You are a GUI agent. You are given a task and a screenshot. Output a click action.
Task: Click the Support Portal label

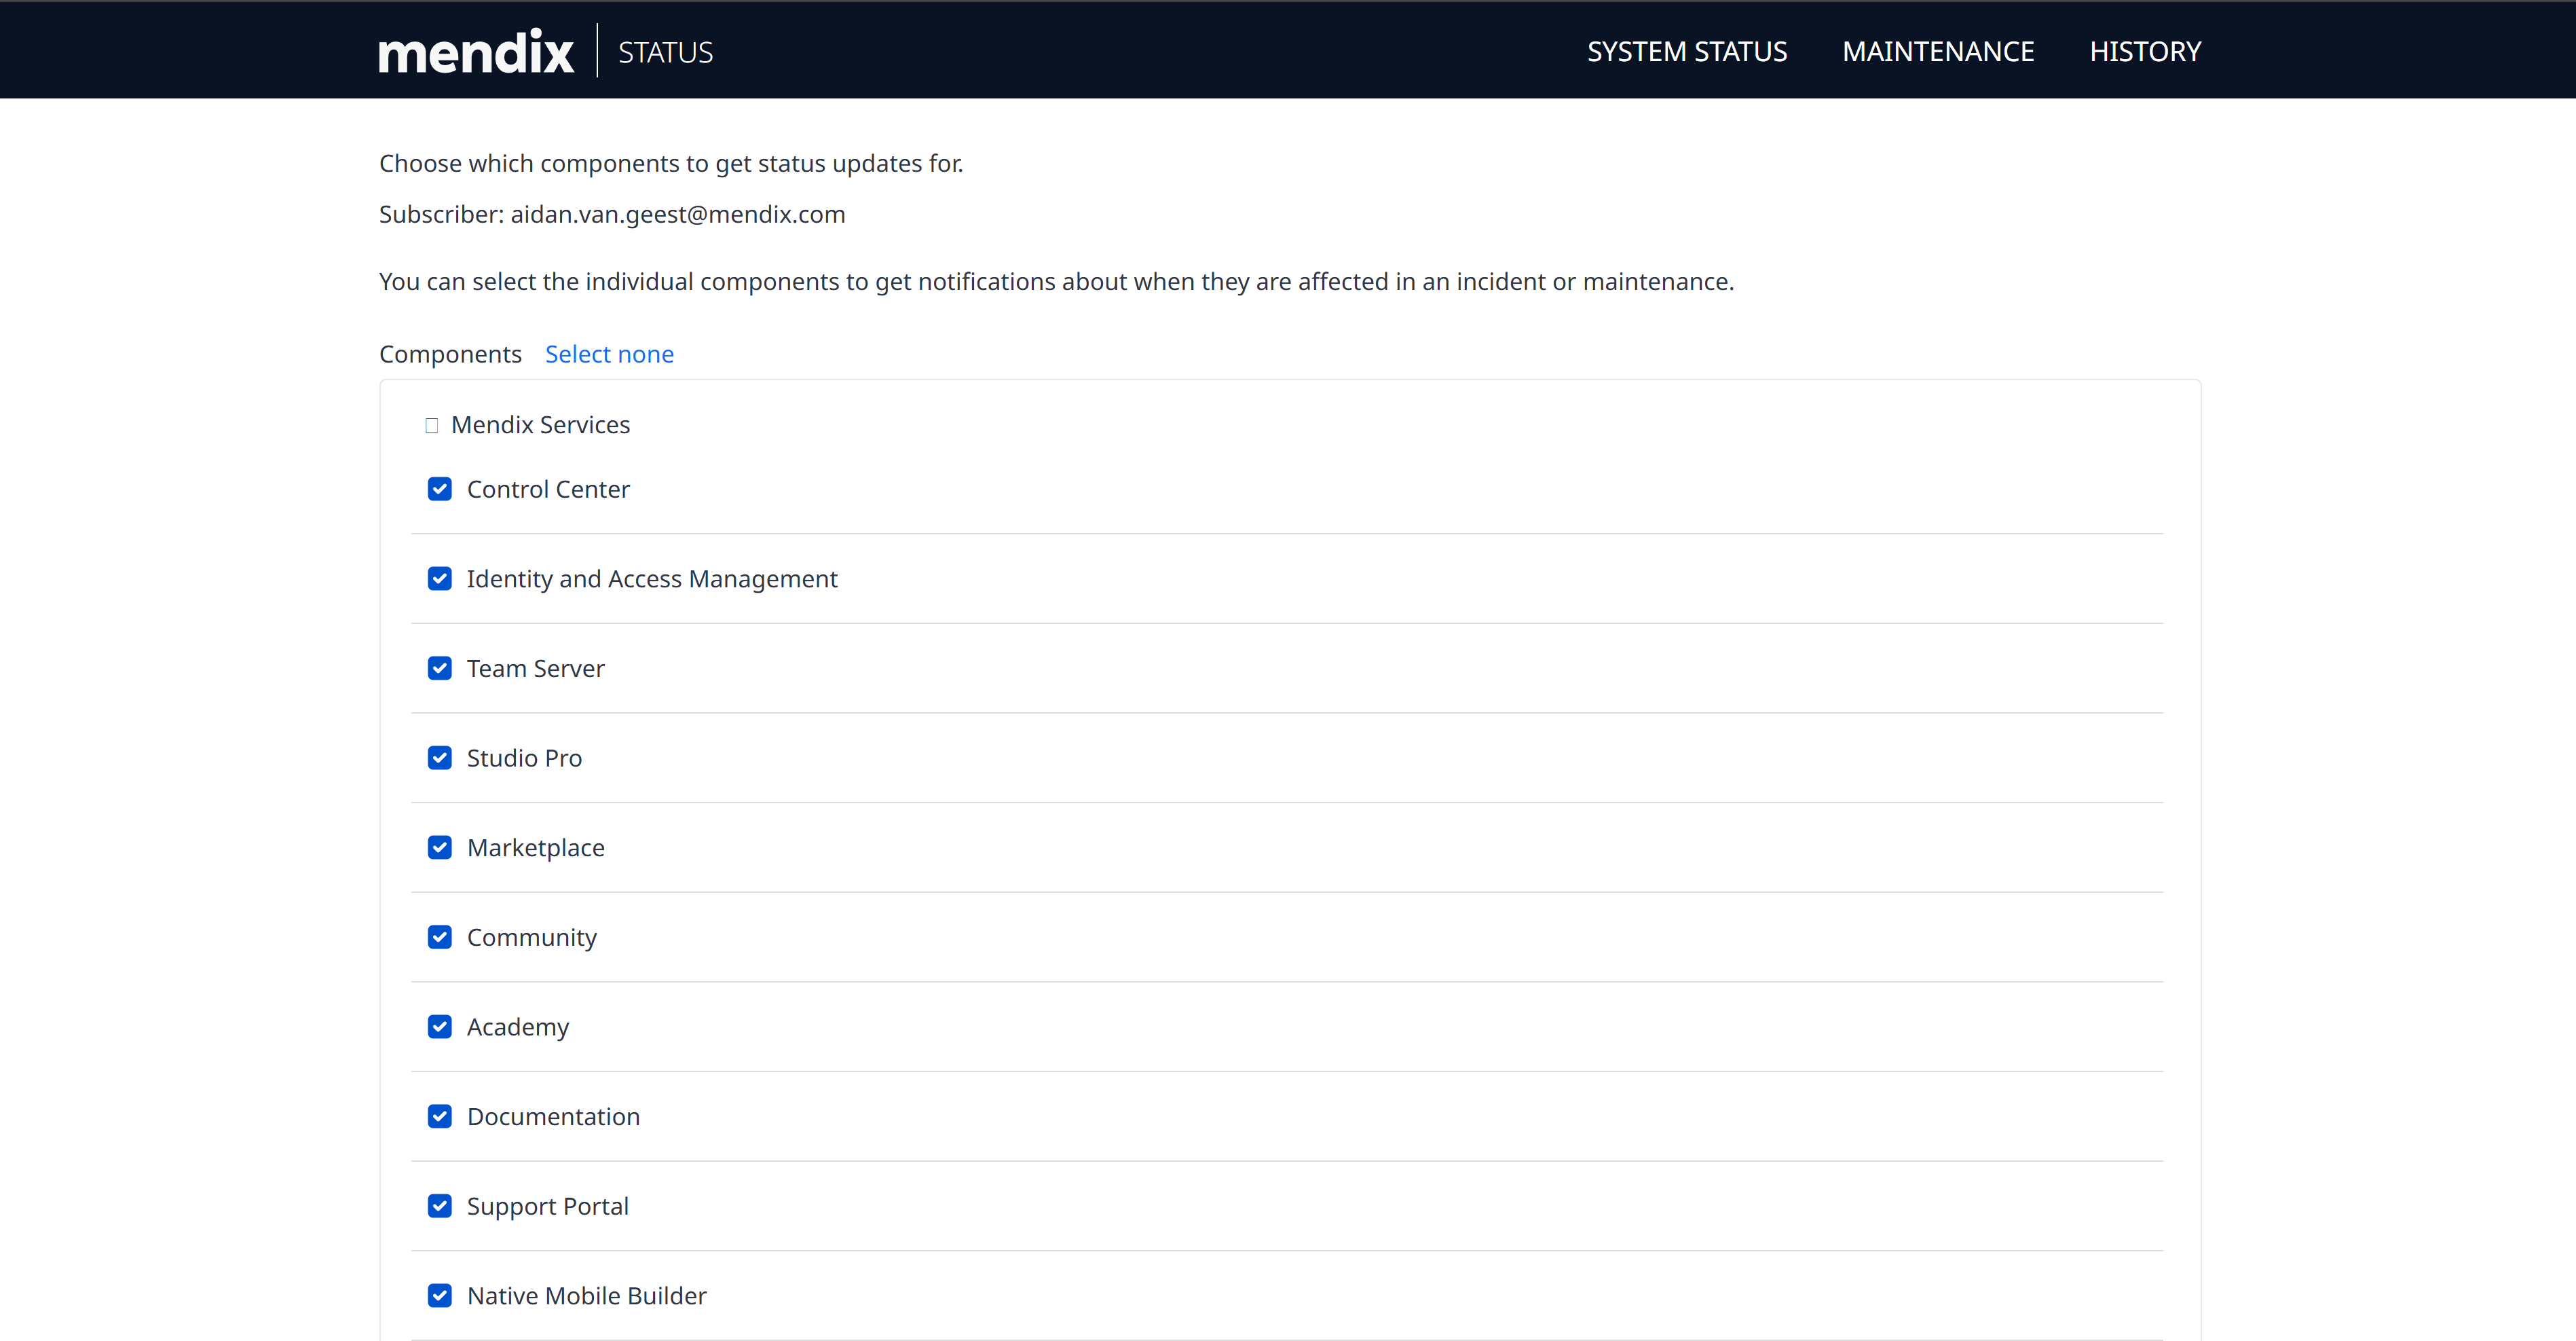(548, 1206)
